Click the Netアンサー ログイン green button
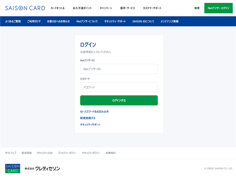The height and width of the screenshot is (179, 236). pos(218,8)
